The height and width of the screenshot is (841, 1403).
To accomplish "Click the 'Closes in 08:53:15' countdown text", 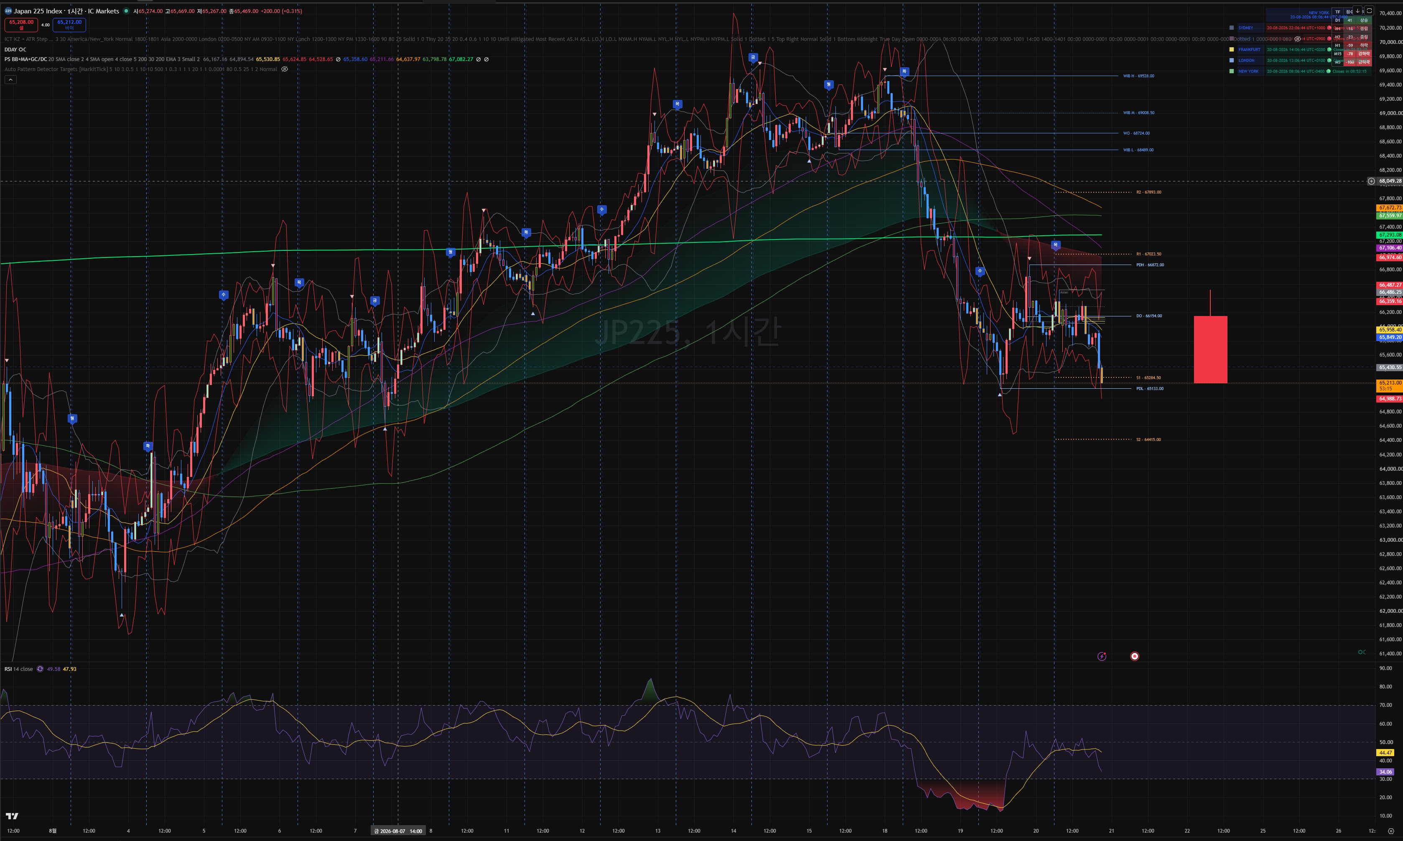I will coord(1349,71).
